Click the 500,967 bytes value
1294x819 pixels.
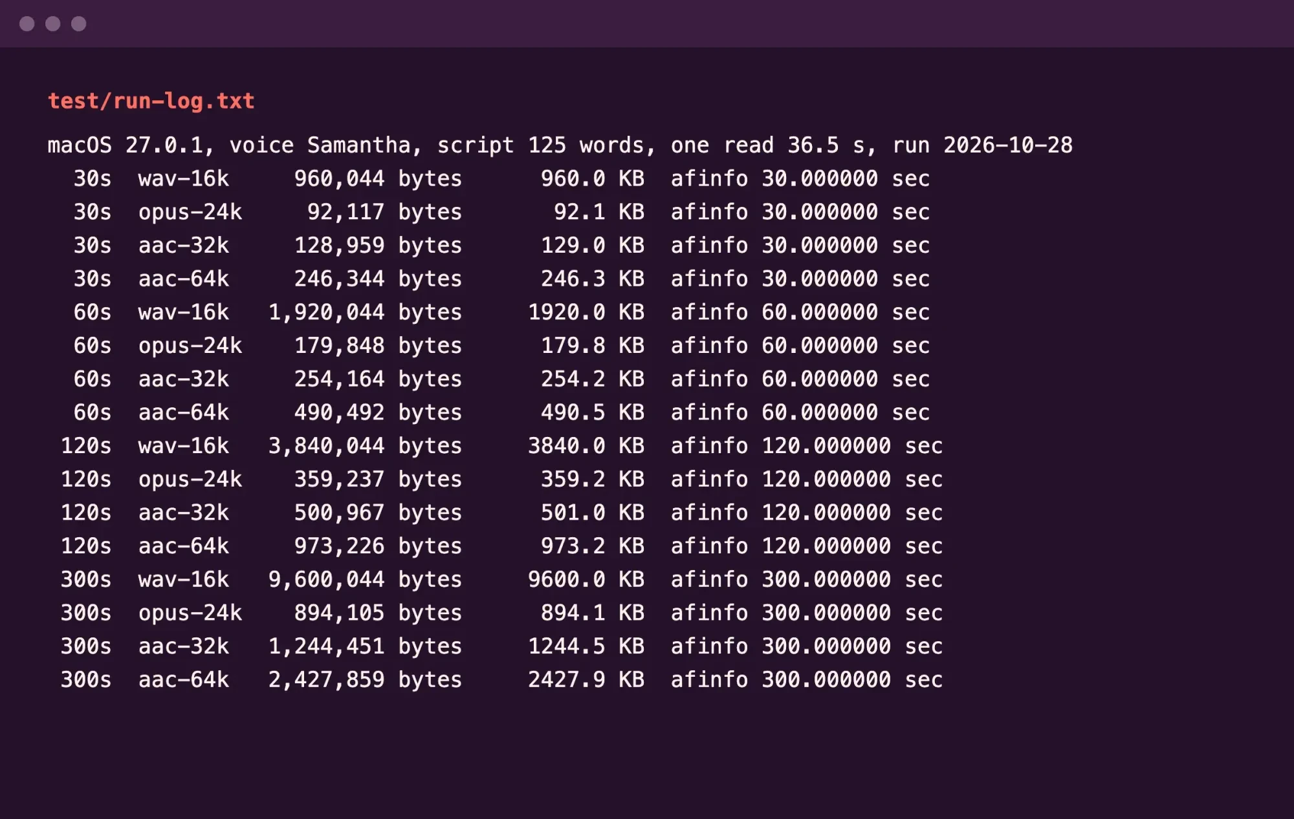point(378,513)
